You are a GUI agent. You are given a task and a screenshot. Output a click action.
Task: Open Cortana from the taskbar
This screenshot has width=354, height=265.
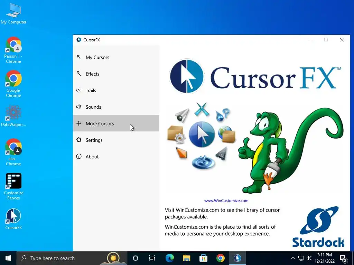136,258
